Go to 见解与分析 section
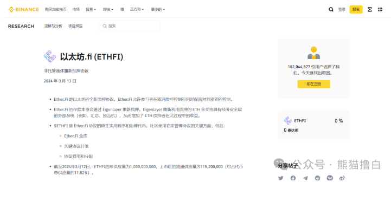 click(x=53, y=26)
